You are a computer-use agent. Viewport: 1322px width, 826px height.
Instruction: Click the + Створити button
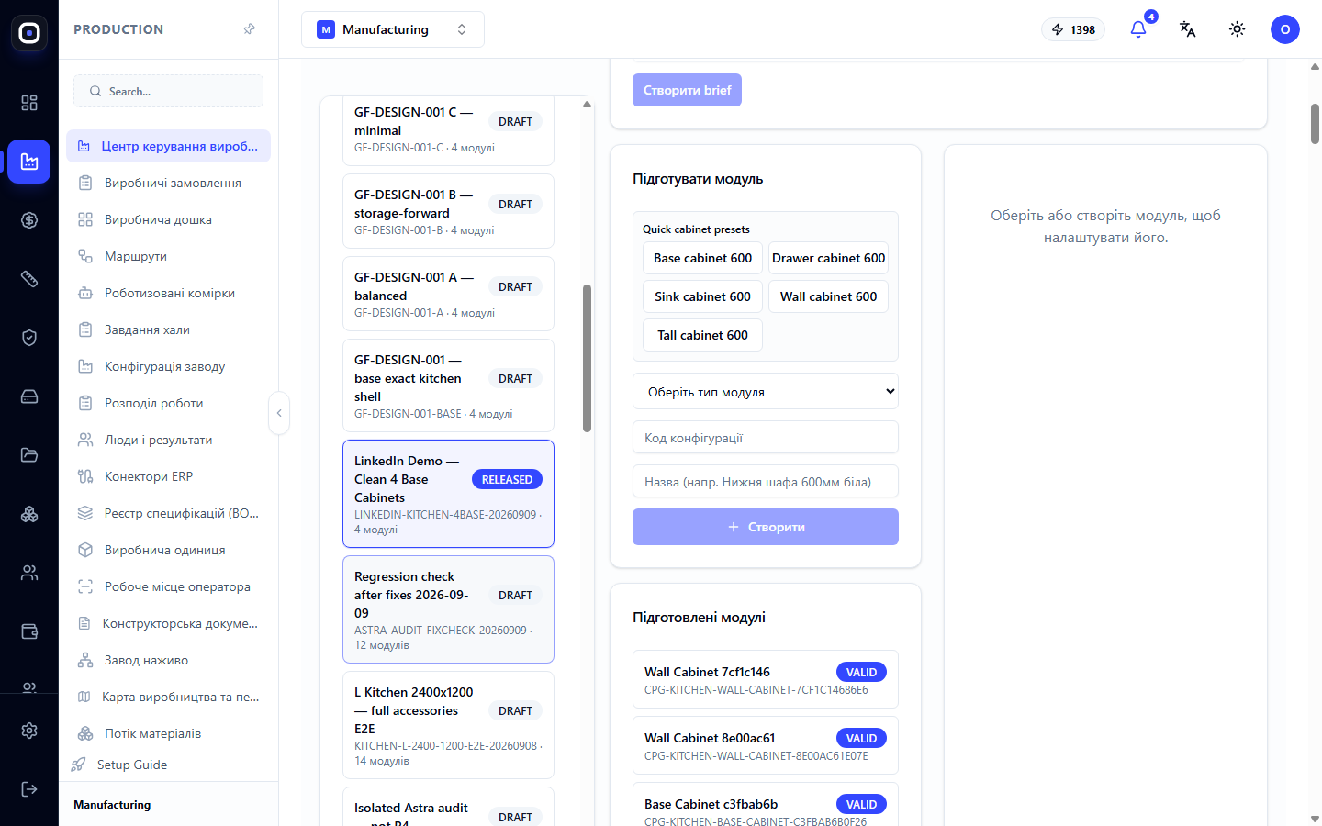pyautogui.click(x=766, y=527)
